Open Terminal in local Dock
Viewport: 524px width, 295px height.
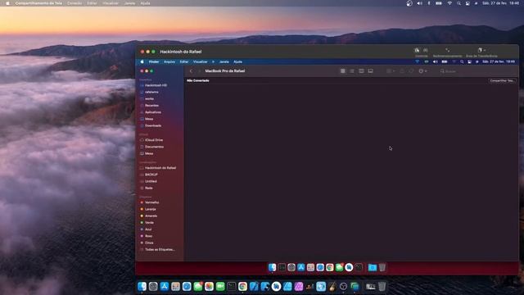[x=232, y=286]
